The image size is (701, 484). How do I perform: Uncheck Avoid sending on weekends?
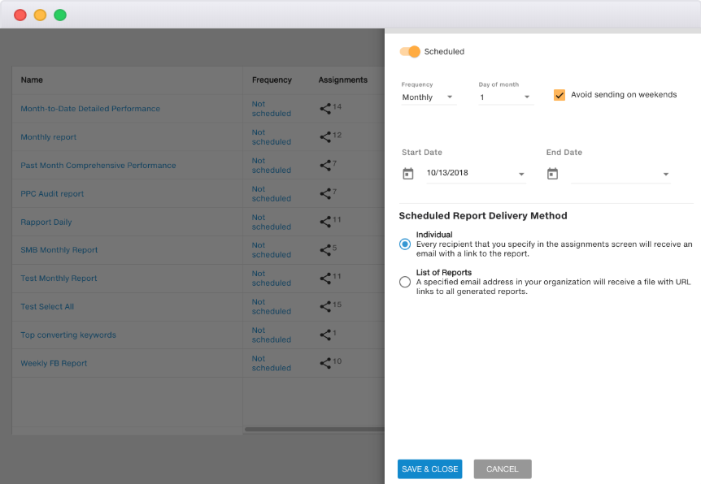coord(559,94)
